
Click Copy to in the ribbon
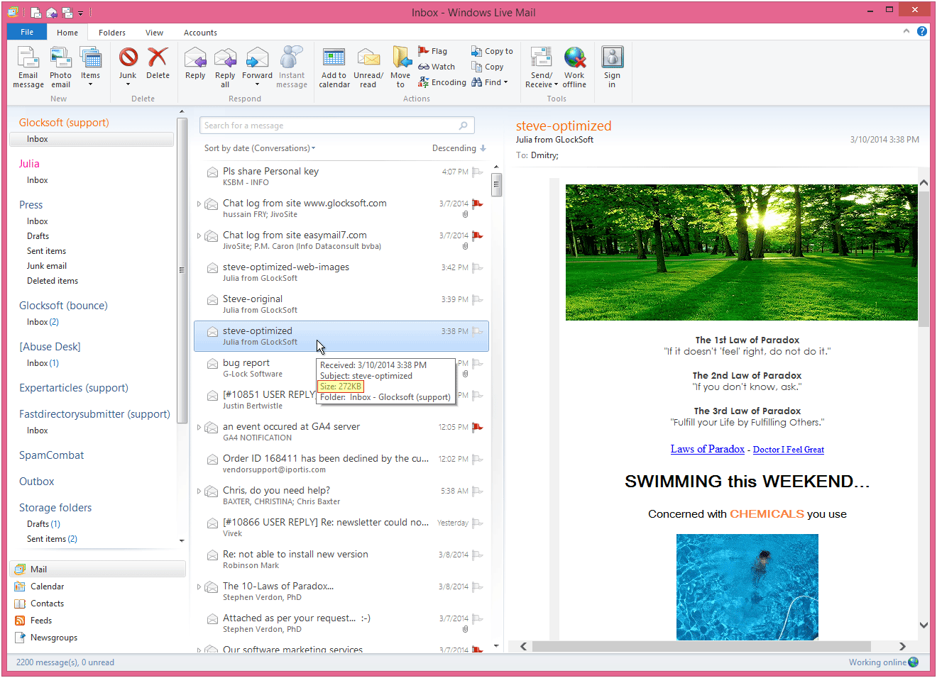click(492, 51)
